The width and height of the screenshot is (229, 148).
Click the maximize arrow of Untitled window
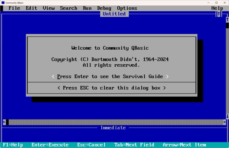click(219, 14)
